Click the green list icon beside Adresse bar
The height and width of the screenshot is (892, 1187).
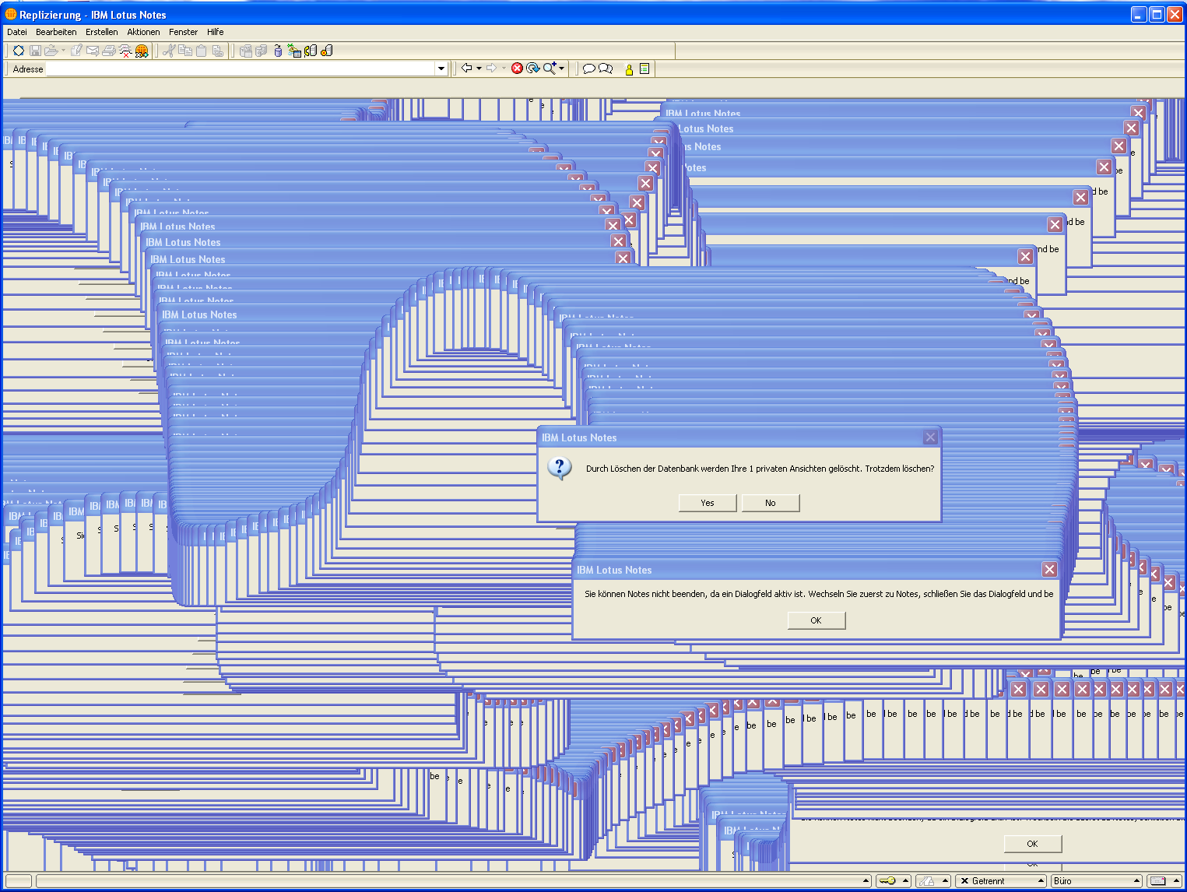pos(644,68)
